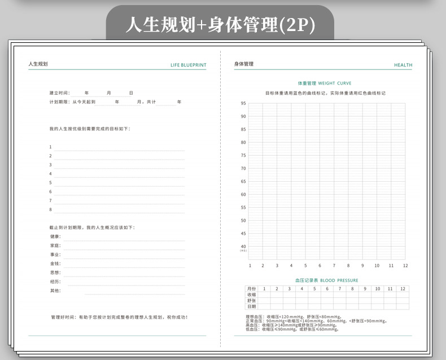446x360 pixels.
Task: Click the sentence 截止到计划期限，我的人生概况应该如下
Action: [x=92, y=227]
